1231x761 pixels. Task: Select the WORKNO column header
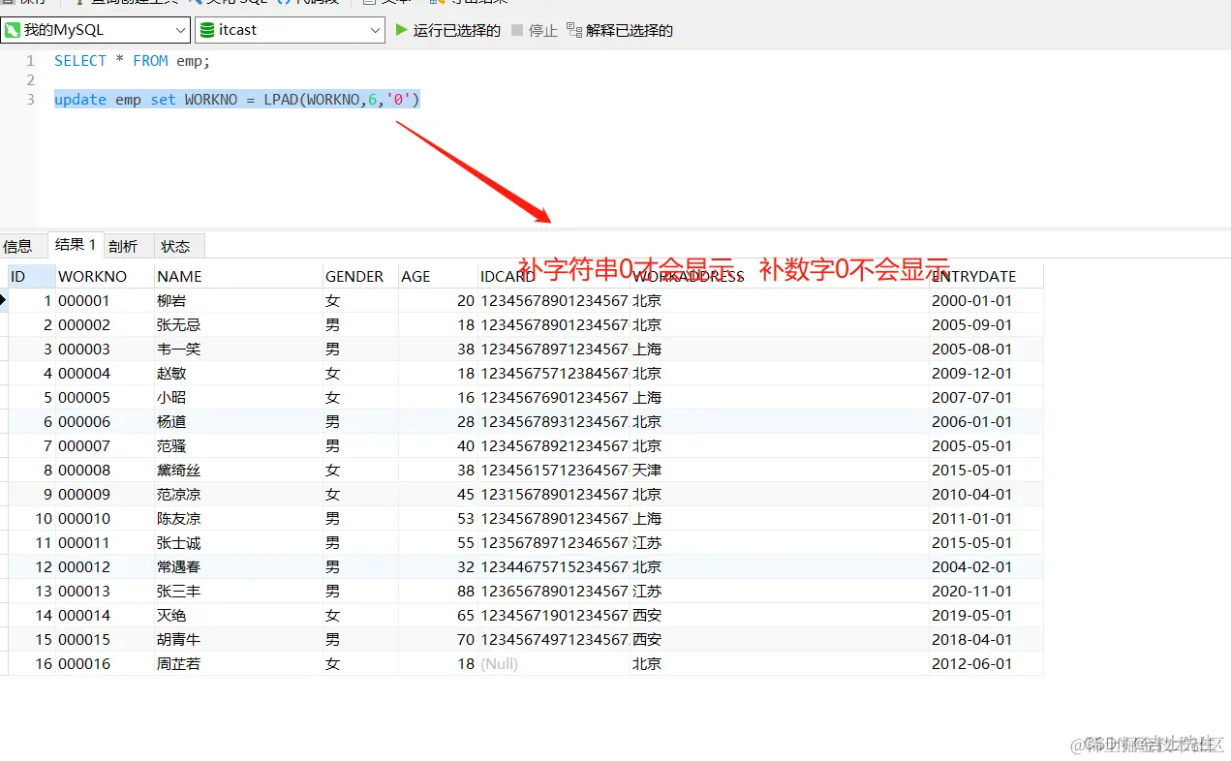tap(106, 276)
